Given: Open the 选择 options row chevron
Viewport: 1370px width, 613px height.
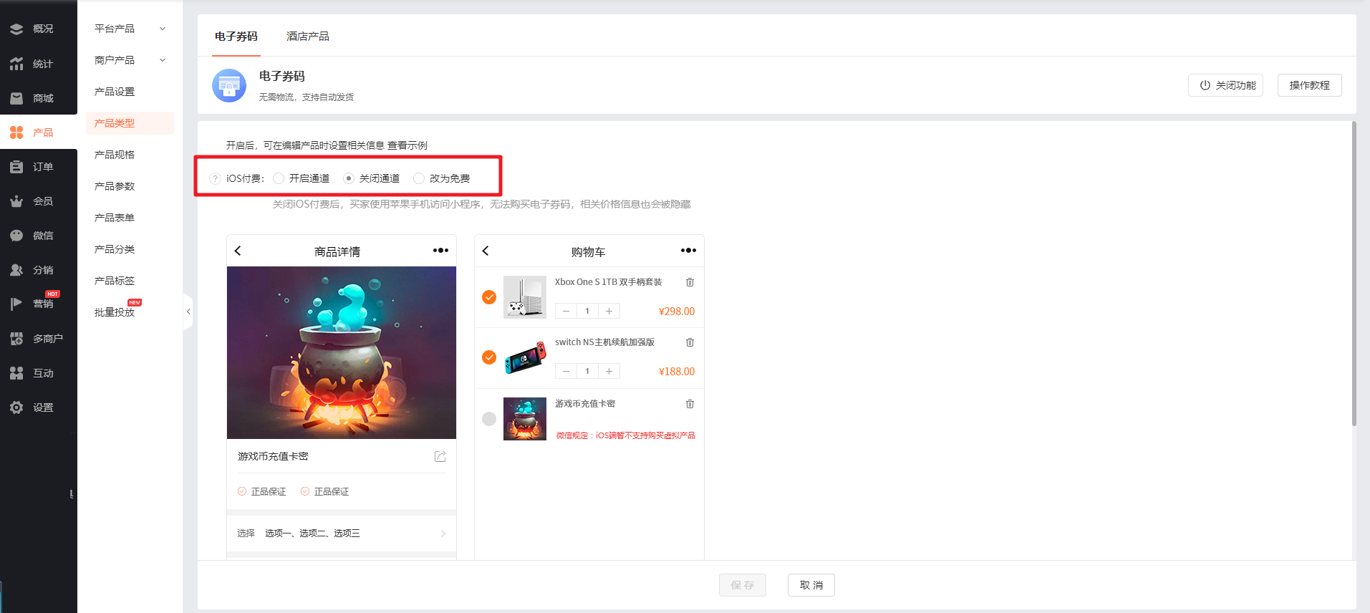Looking at the screenshot, I should (x=443, y=534).
